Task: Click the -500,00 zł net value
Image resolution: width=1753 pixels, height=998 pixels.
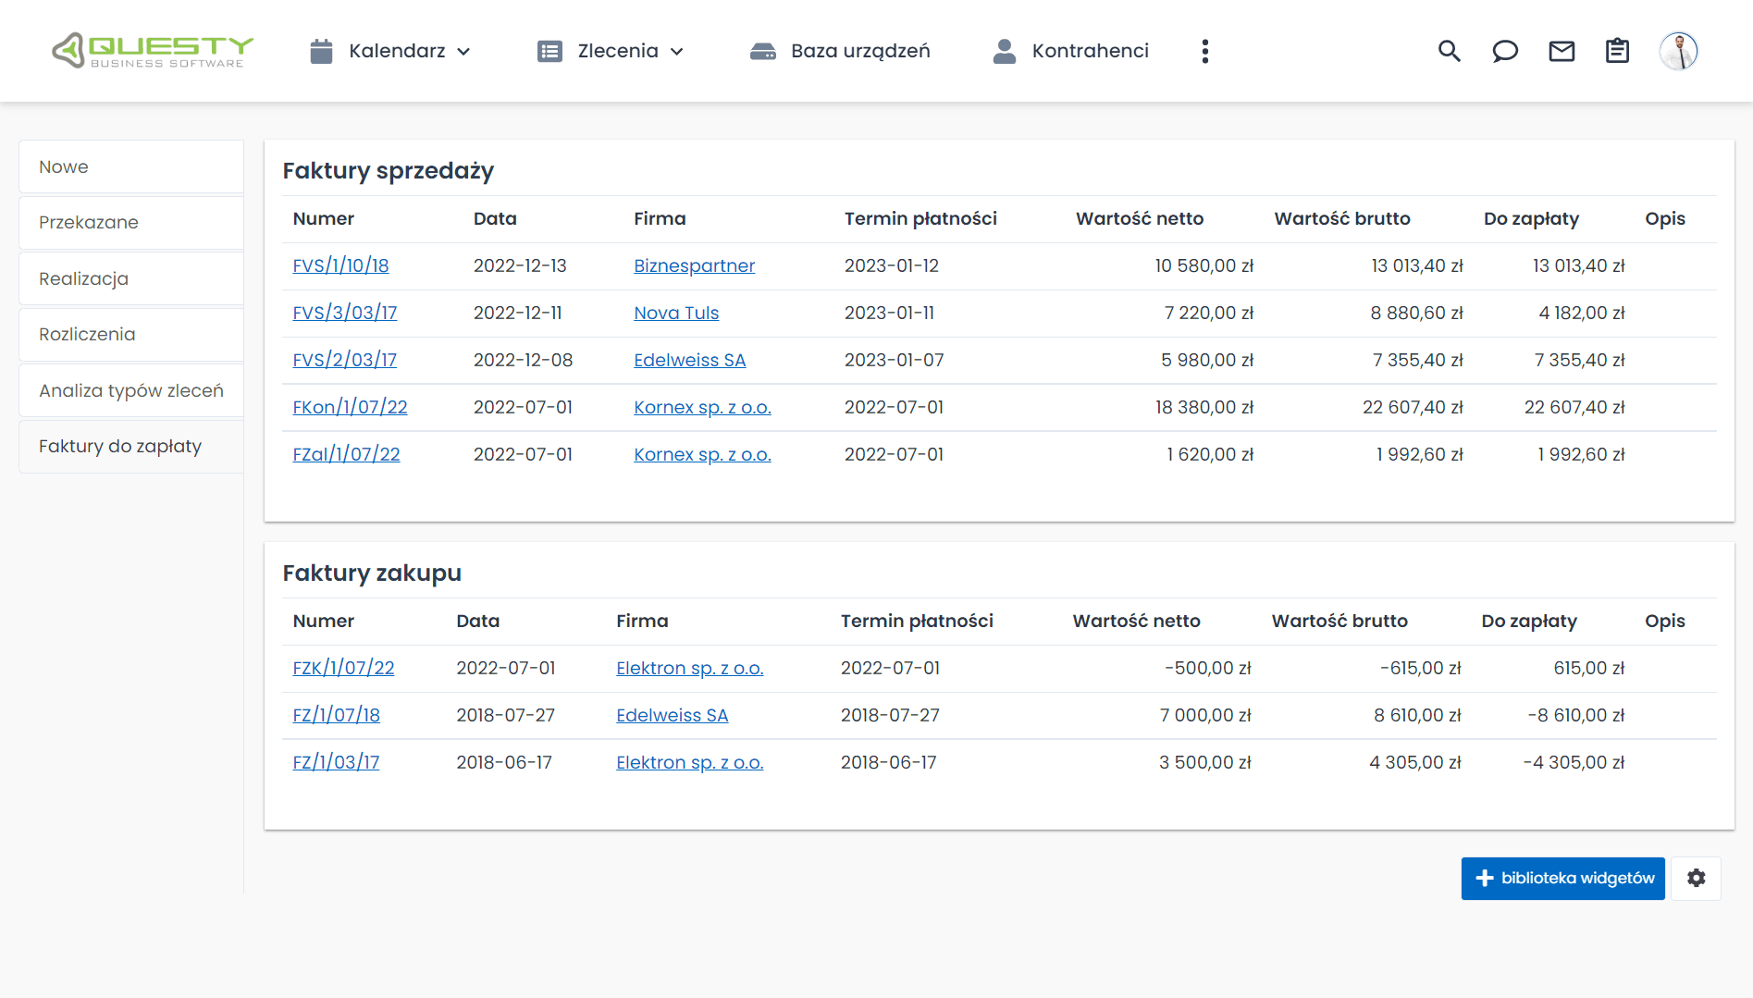Action: click(x=1208, y=668)
